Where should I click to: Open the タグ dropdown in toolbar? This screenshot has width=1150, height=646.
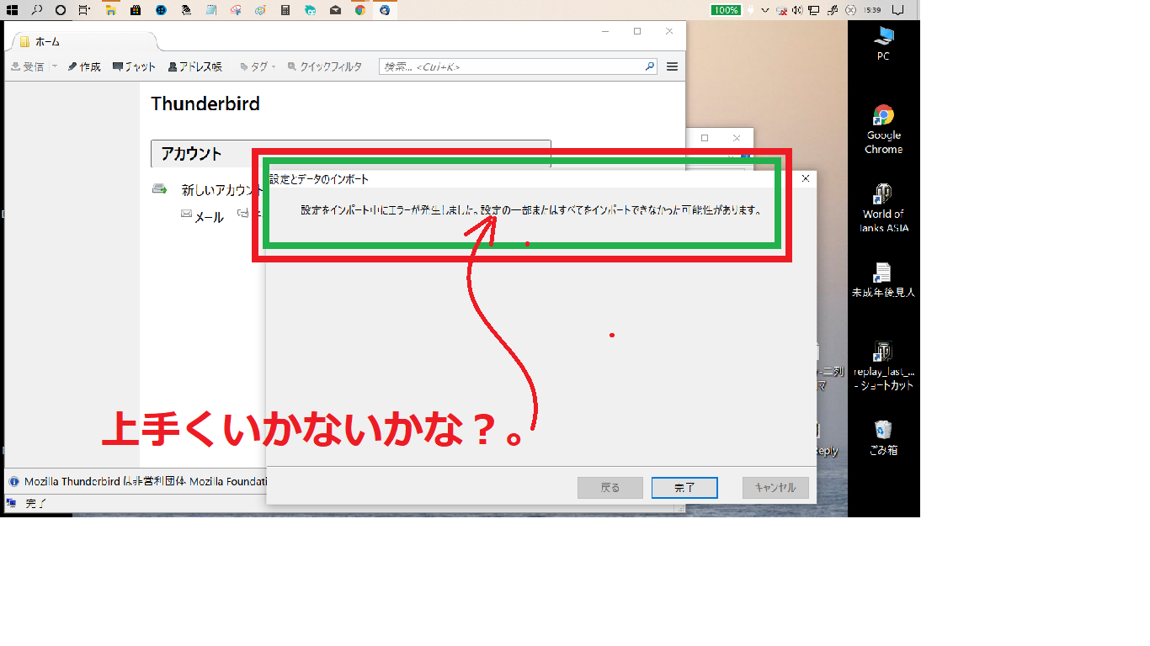point(258,66)
